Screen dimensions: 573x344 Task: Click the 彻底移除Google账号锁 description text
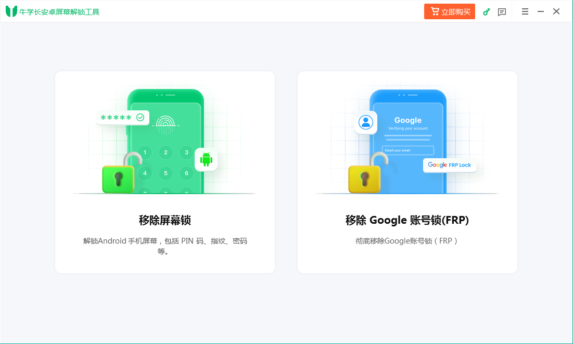tap(407, 241)
